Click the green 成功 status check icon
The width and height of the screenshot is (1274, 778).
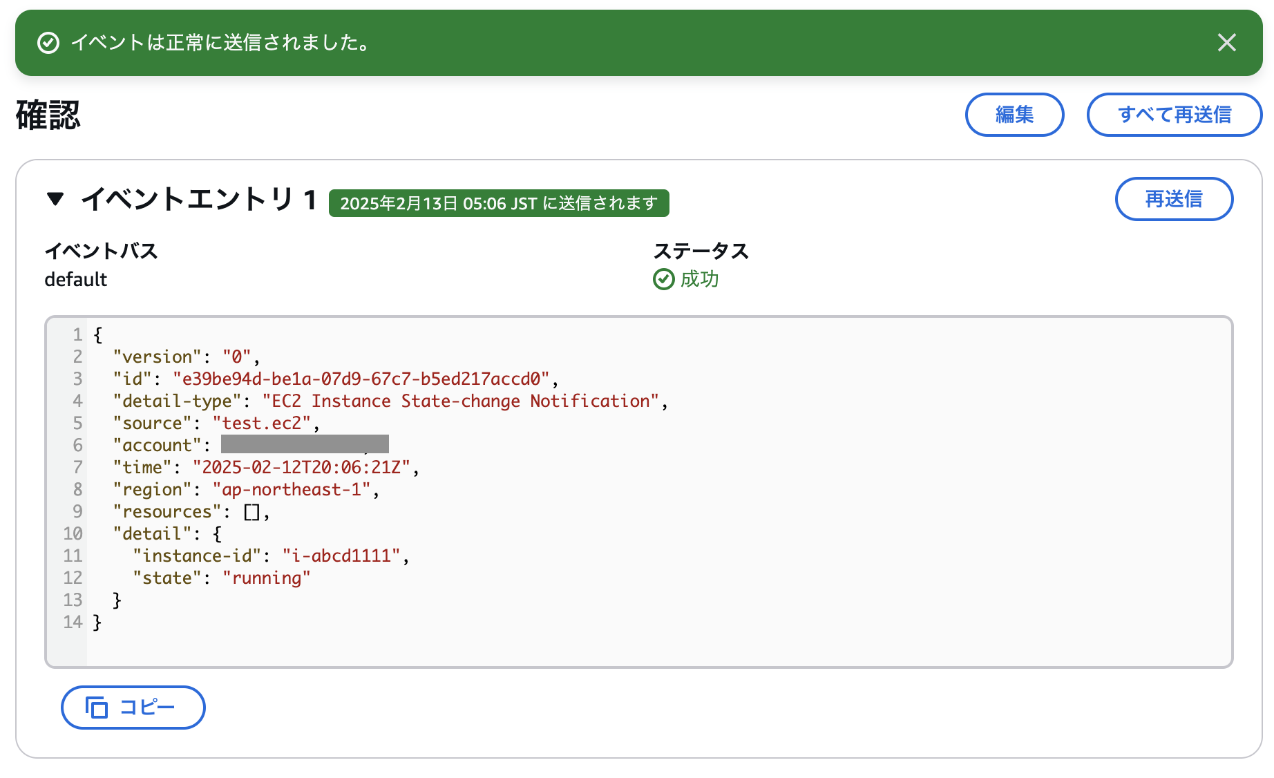tap(663, 279)
